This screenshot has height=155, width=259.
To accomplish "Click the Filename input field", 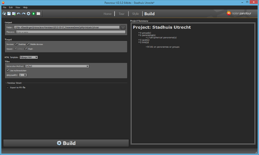I will coord(71,32).
